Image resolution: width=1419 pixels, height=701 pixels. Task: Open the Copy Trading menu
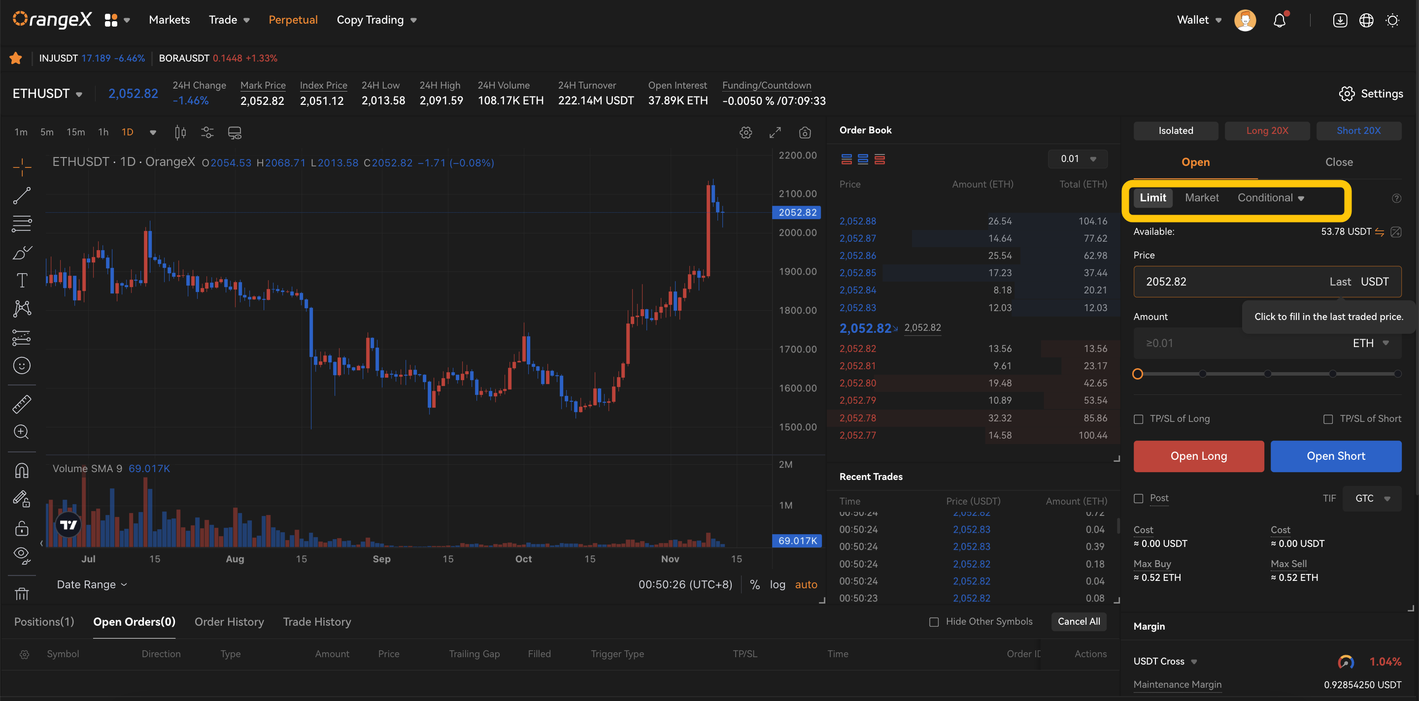point(377,20)
